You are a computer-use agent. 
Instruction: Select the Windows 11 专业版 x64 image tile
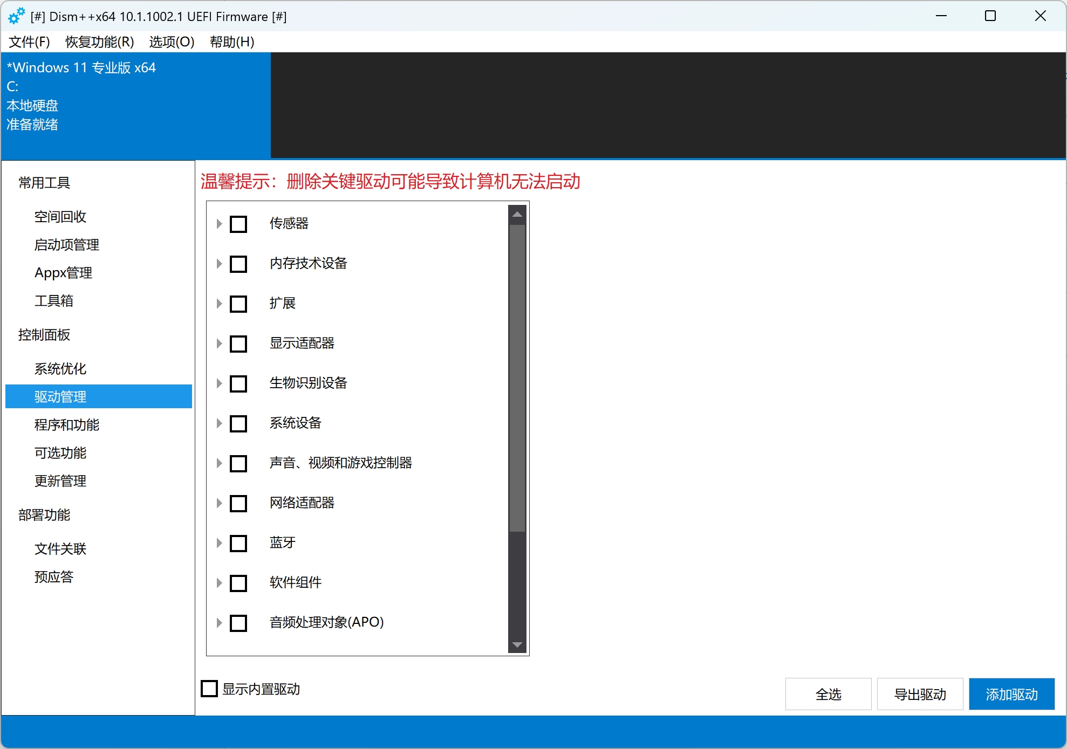[x=136, y=106]
